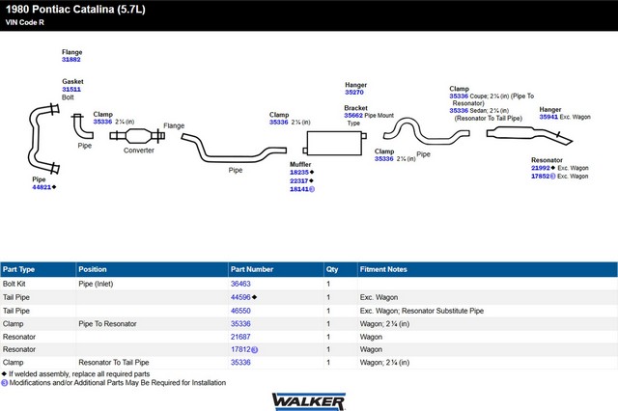Click the muffler drawing in the diagram
The width and height of the screenshot is (618, 411).
tap(335, 144)
